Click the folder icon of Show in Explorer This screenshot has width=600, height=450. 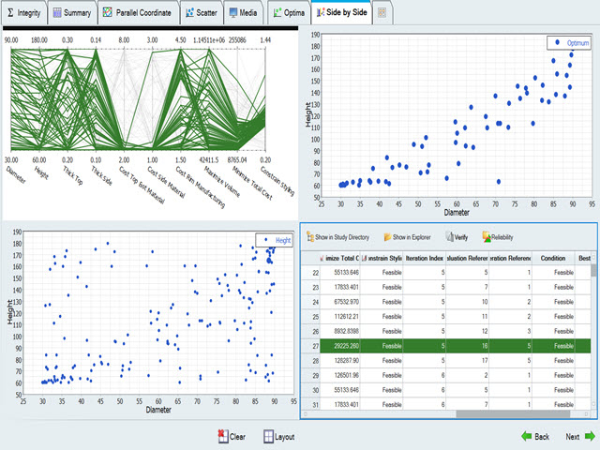point(387,237)
